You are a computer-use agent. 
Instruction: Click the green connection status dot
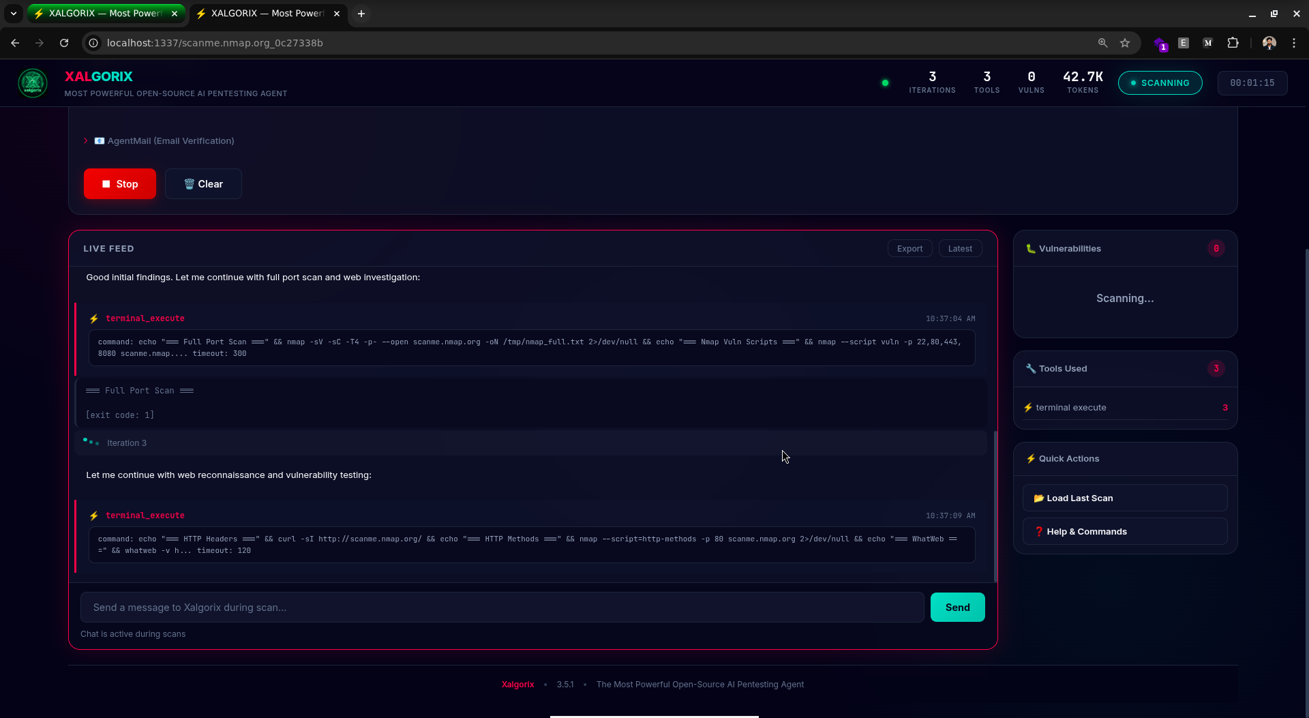[885, 83]
